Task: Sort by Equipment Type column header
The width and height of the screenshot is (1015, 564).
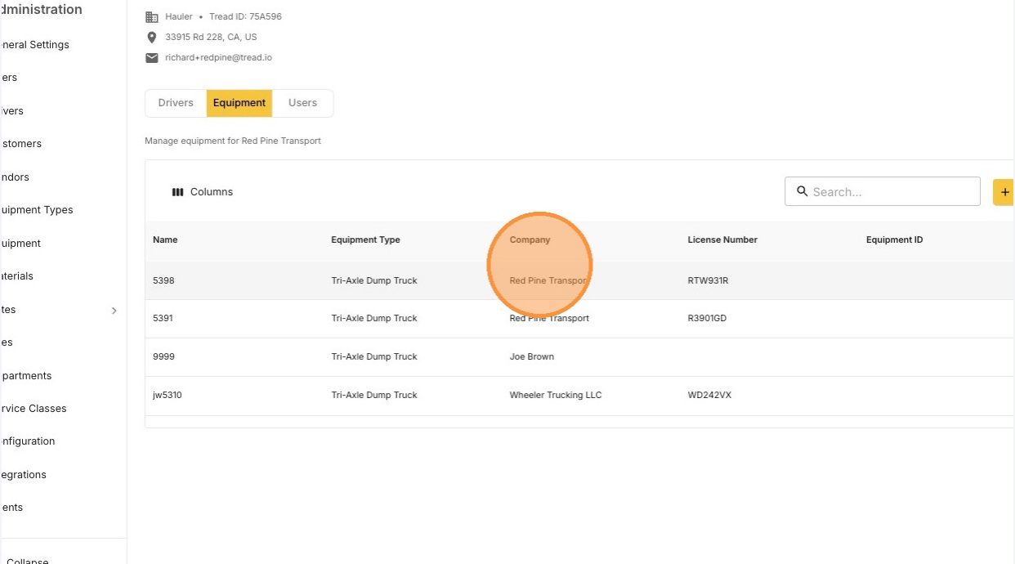Action: pos(365,240)
